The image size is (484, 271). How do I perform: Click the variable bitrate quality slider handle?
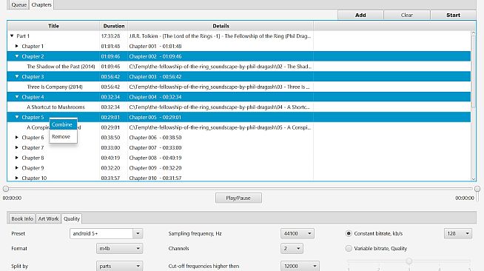(x=409, y=261)
